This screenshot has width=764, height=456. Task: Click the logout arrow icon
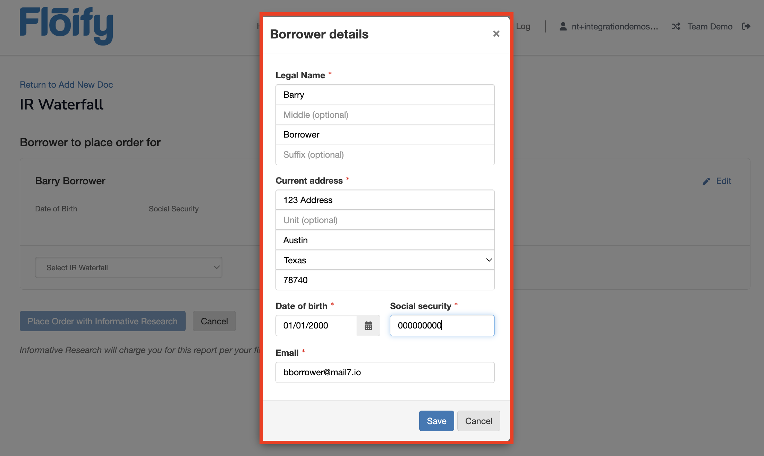pyautogui.click(x=746, y=26)
